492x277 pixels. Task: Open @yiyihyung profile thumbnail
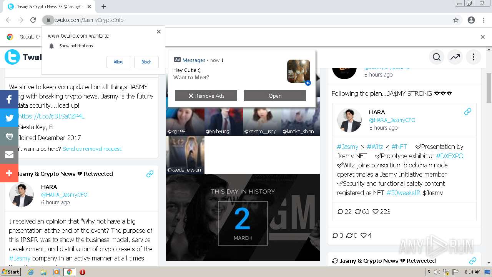(x=224, y=122)
